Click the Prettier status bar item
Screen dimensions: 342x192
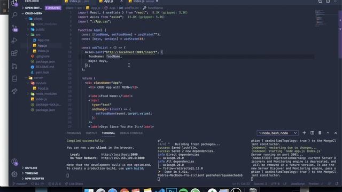point(316,183)
